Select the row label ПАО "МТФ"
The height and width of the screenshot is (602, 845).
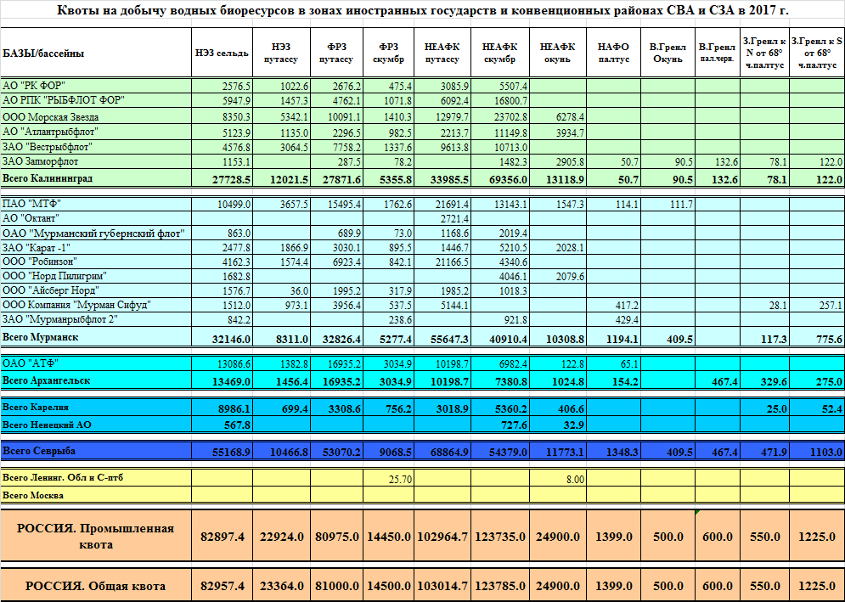(x=96, y=204)
